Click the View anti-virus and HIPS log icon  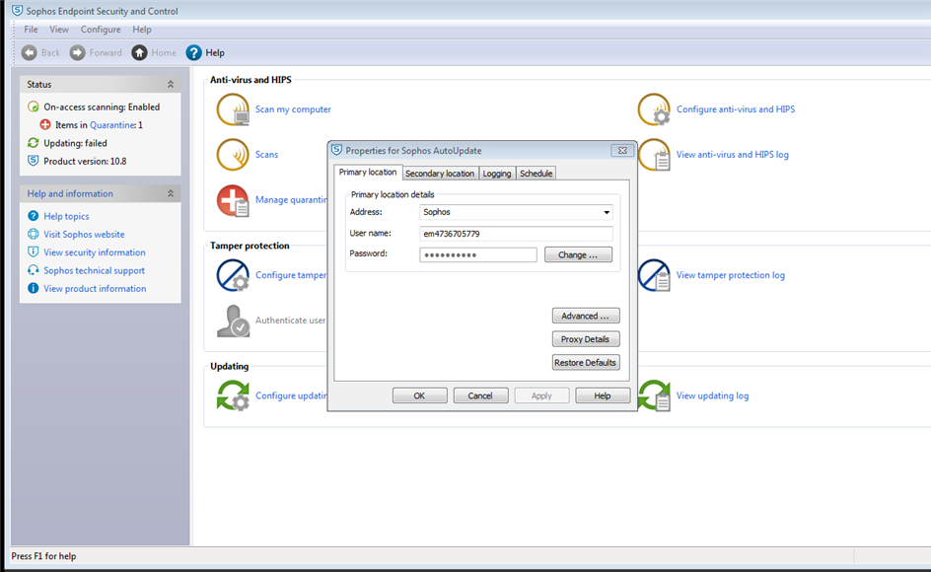tap(654, 155)
